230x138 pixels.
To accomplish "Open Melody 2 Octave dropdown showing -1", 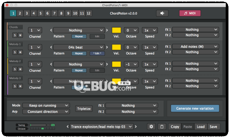I will pyautogui.click(x=131, y=64).
